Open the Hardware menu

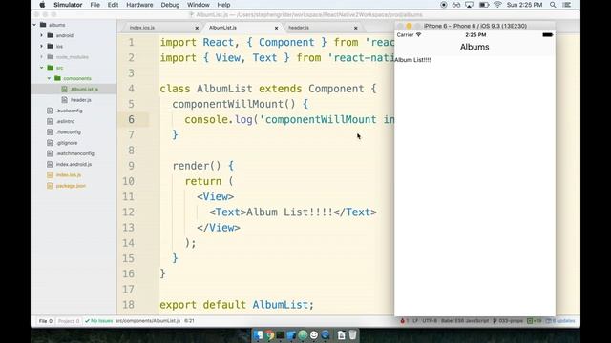[139, 5]
